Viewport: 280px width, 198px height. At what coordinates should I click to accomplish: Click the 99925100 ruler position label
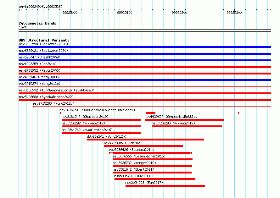[125, 13]
